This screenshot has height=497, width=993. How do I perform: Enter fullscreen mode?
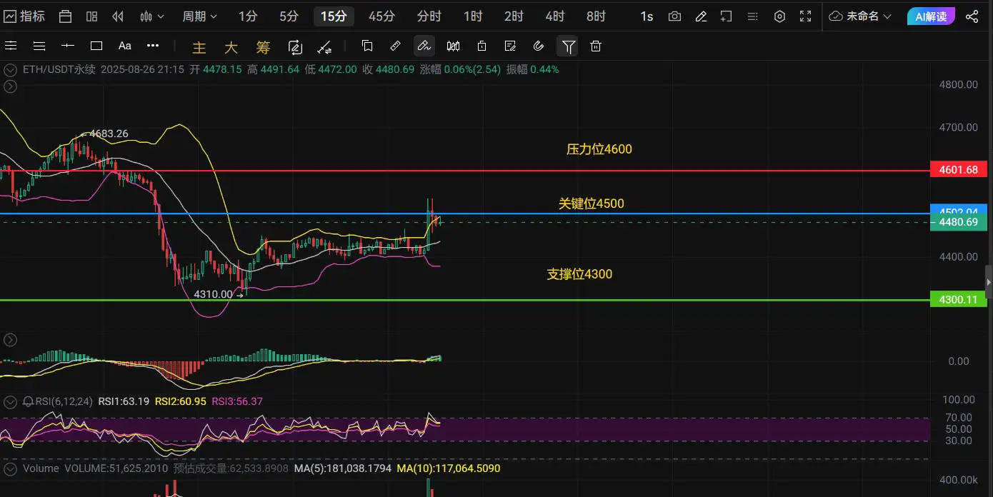point(805,16)
